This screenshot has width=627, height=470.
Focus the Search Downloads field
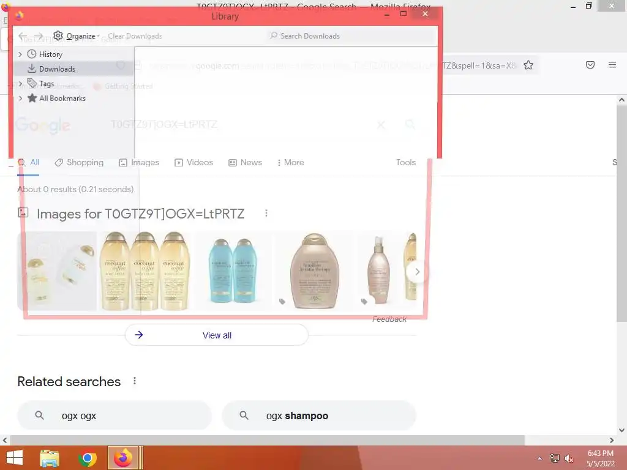[x=352, y=36]
